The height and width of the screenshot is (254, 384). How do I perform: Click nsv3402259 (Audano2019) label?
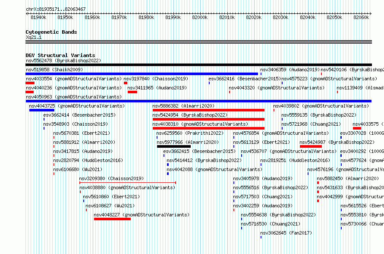263,206
